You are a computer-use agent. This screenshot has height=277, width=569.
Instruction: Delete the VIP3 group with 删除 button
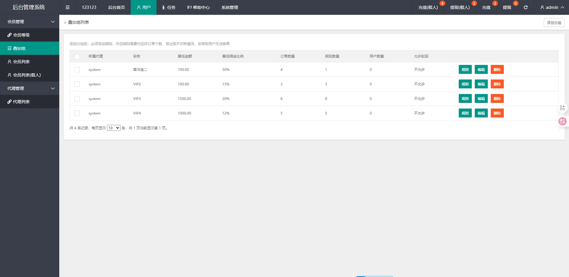[x=497, y=99]
